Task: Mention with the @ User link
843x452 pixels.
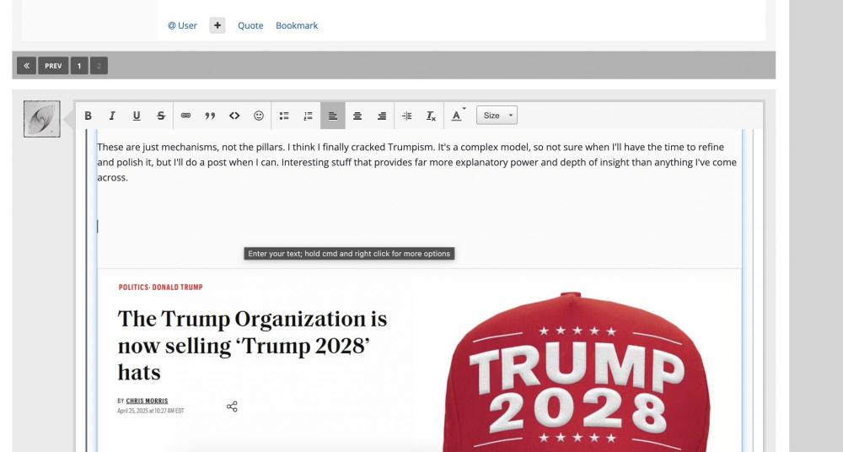Action: pos(182,25)
